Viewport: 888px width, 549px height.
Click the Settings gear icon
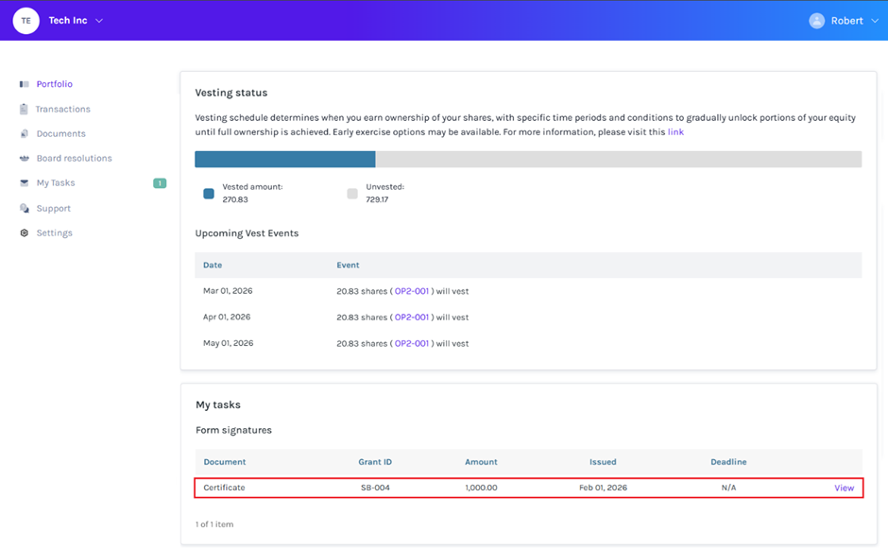[25, 233]
